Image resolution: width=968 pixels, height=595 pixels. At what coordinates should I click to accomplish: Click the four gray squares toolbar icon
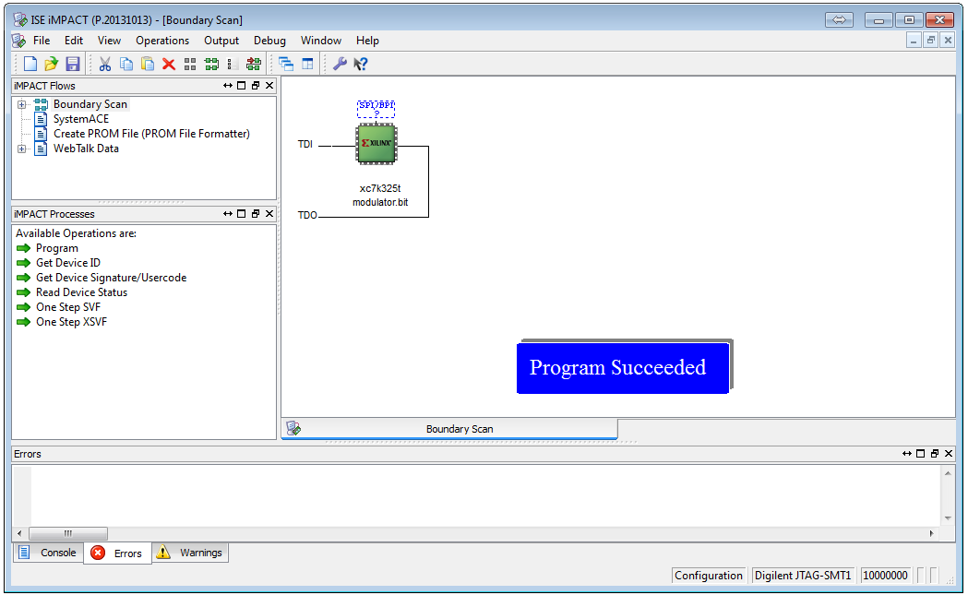pyautogui.click(x=190, y=64)
